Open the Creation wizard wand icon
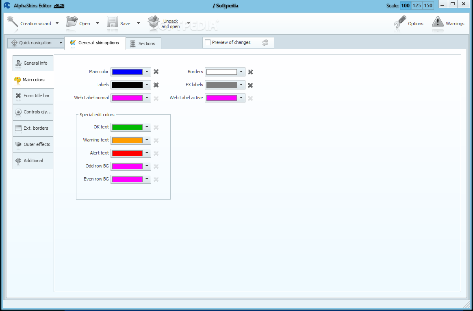This screenshot has height=311, width=473. click(x=12, y=23)
